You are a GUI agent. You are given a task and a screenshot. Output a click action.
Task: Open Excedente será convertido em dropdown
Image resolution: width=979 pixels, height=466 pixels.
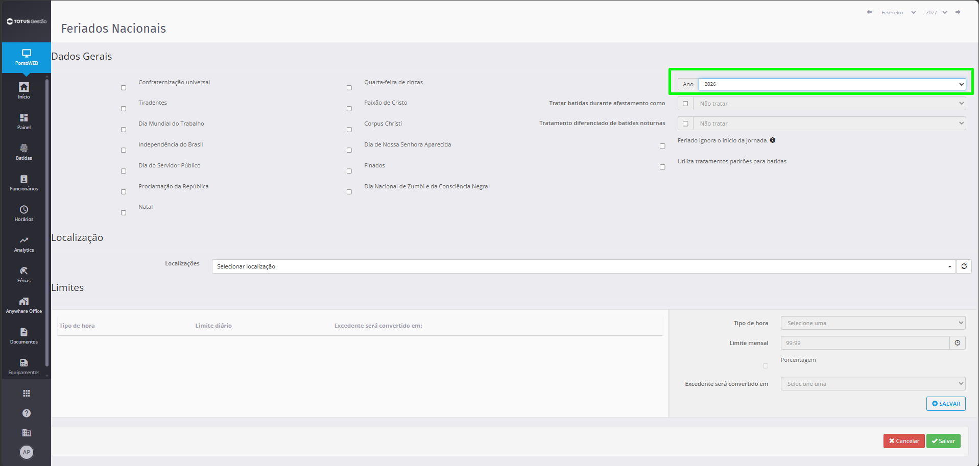pos(873,384)
